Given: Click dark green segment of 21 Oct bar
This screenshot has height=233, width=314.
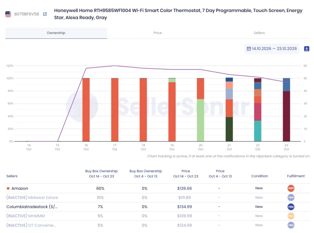Looking at the screenshot, I should pos(229,129).
